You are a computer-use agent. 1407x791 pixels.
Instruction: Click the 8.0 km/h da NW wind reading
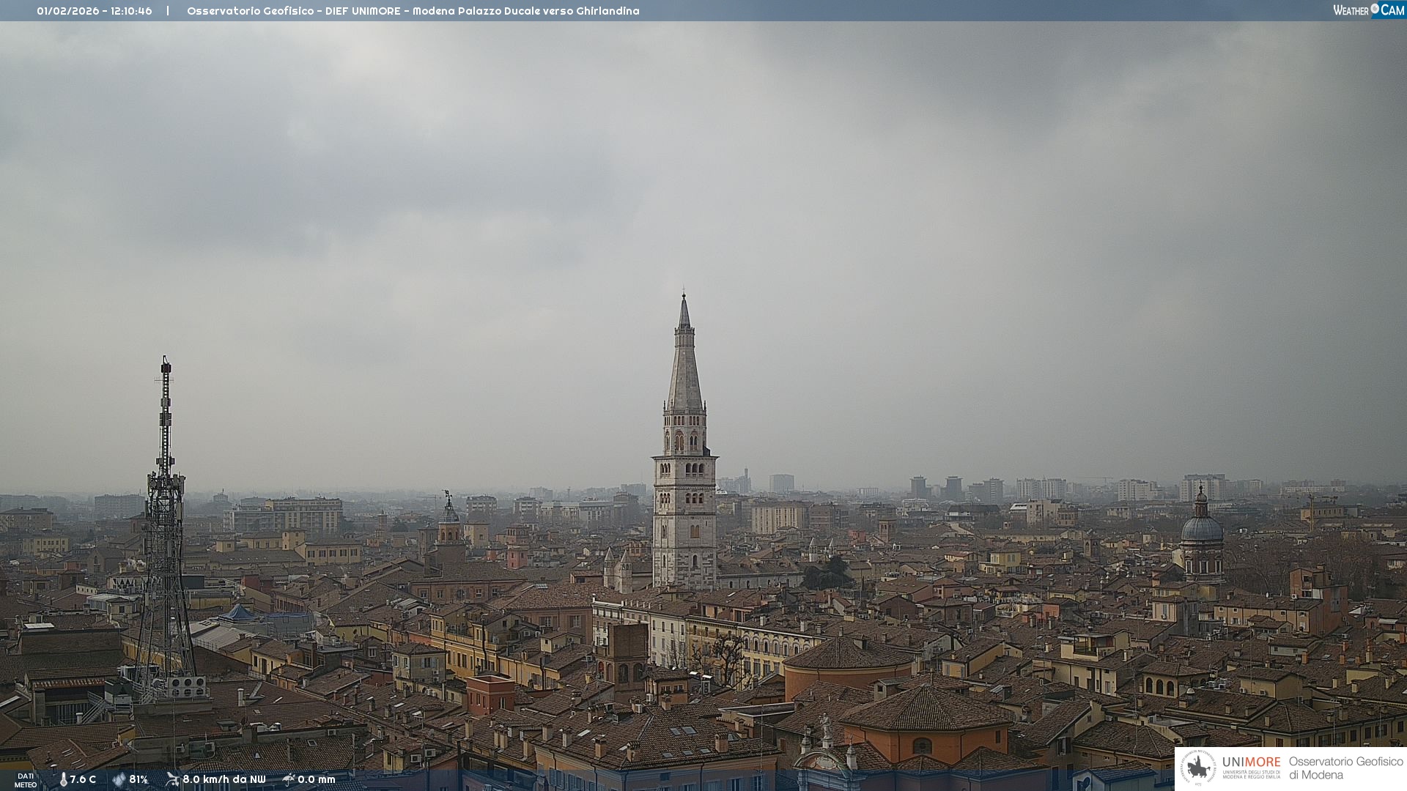pyautogui.click(x=224, y=780)
